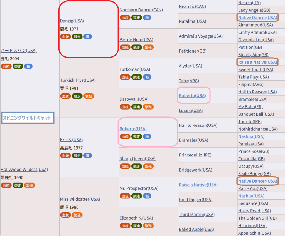Open the Turkish Tryst(USA) link
This screenshot has width=285, height=236.
coord(78,80)
